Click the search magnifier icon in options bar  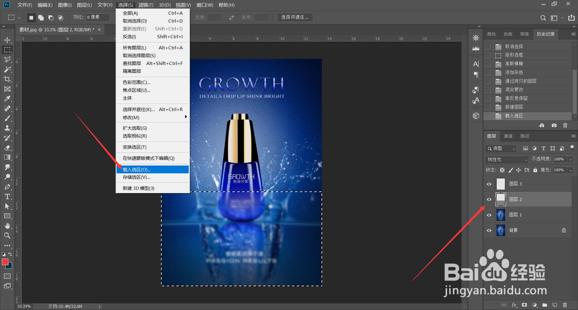point(543,18)
